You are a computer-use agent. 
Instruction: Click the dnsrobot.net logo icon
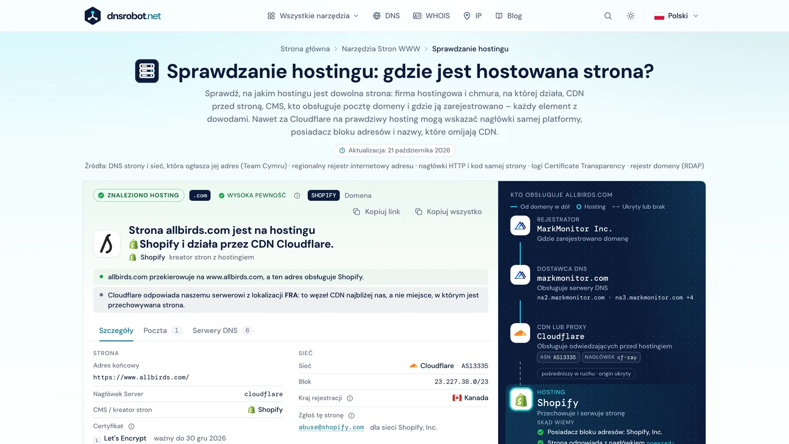click(x=93, y=16)
